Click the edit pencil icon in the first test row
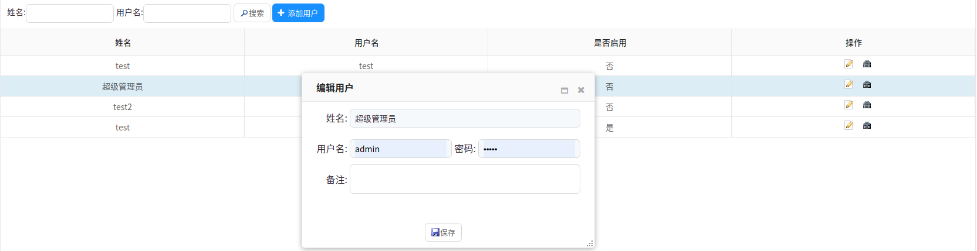 848,64
